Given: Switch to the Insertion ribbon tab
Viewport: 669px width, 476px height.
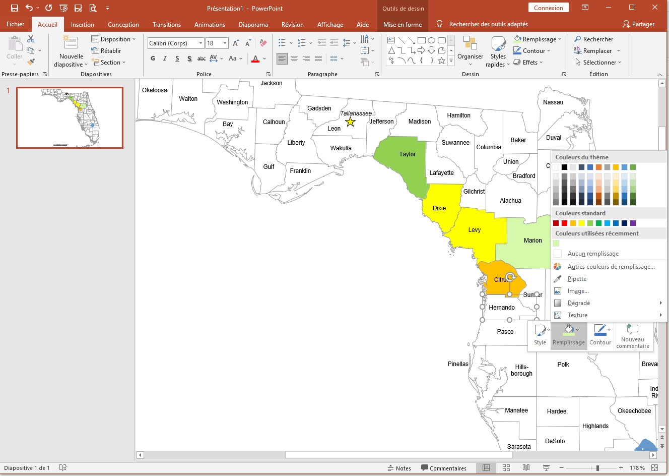Looking at the screenshot, I should click(x=83, y=24).
